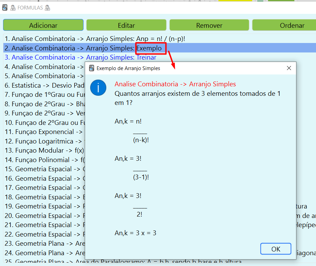The image size is (316, 266).
Task: Click the Editar button
Action: [x=126, y=25]
